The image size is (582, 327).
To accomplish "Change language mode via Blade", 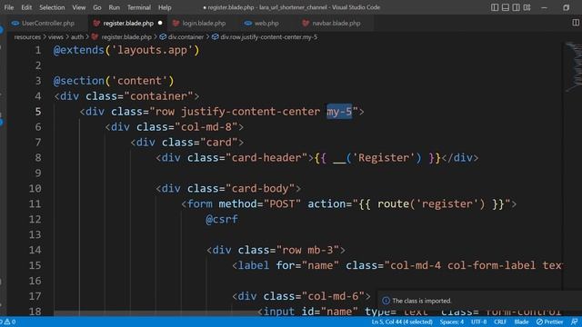I will (521, 322).
